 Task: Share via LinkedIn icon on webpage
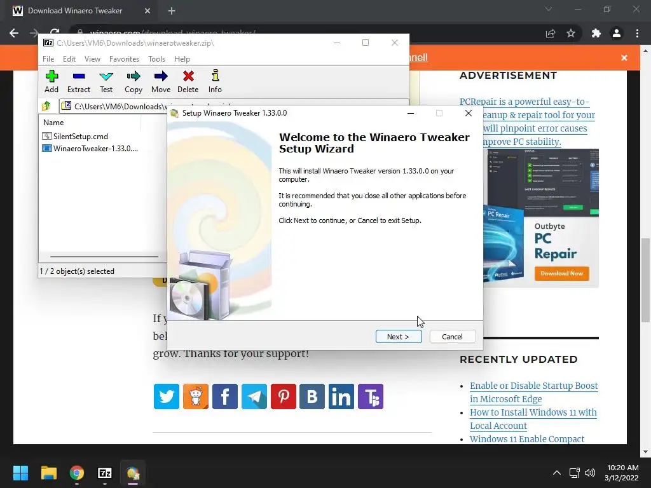pos(341,396)
